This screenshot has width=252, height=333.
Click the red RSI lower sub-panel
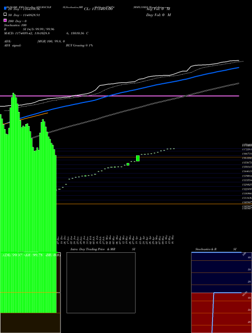(x=221, y=313)
